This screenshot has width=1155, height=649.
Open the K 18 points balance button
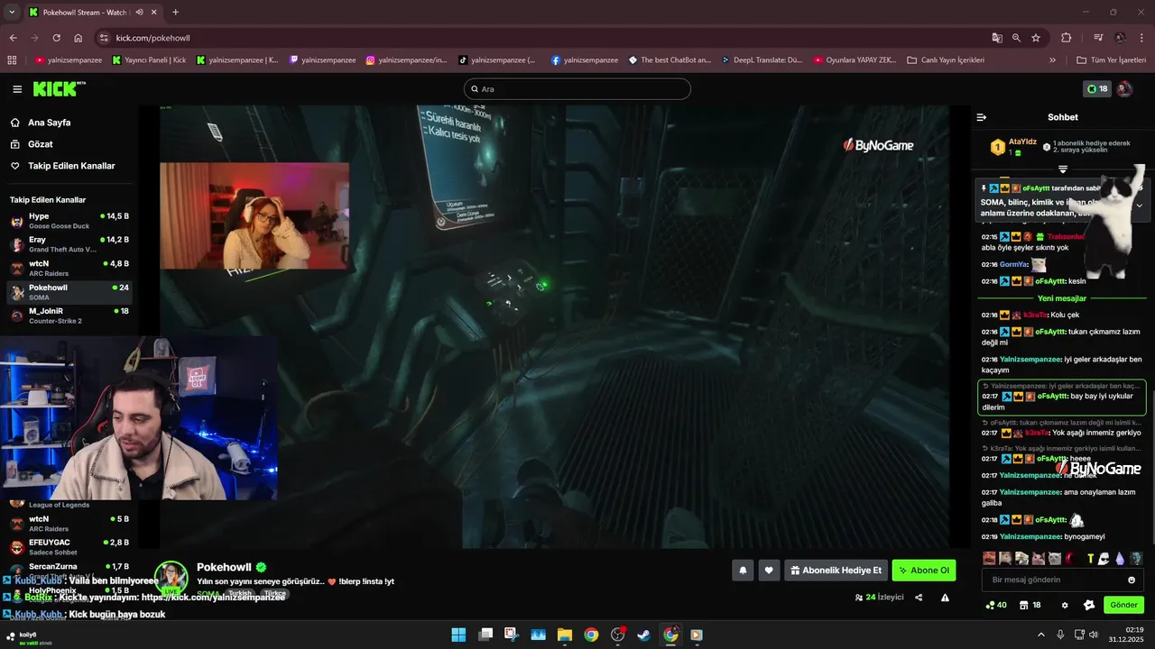[x=1097, y=89]
